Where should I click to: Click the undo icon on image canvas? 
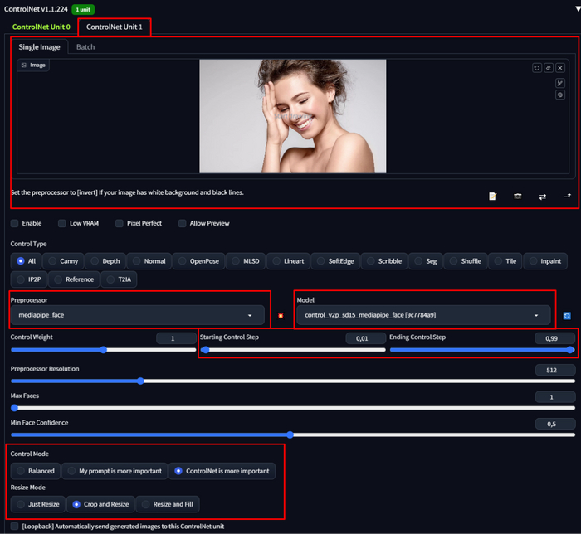tap(537, 68)
